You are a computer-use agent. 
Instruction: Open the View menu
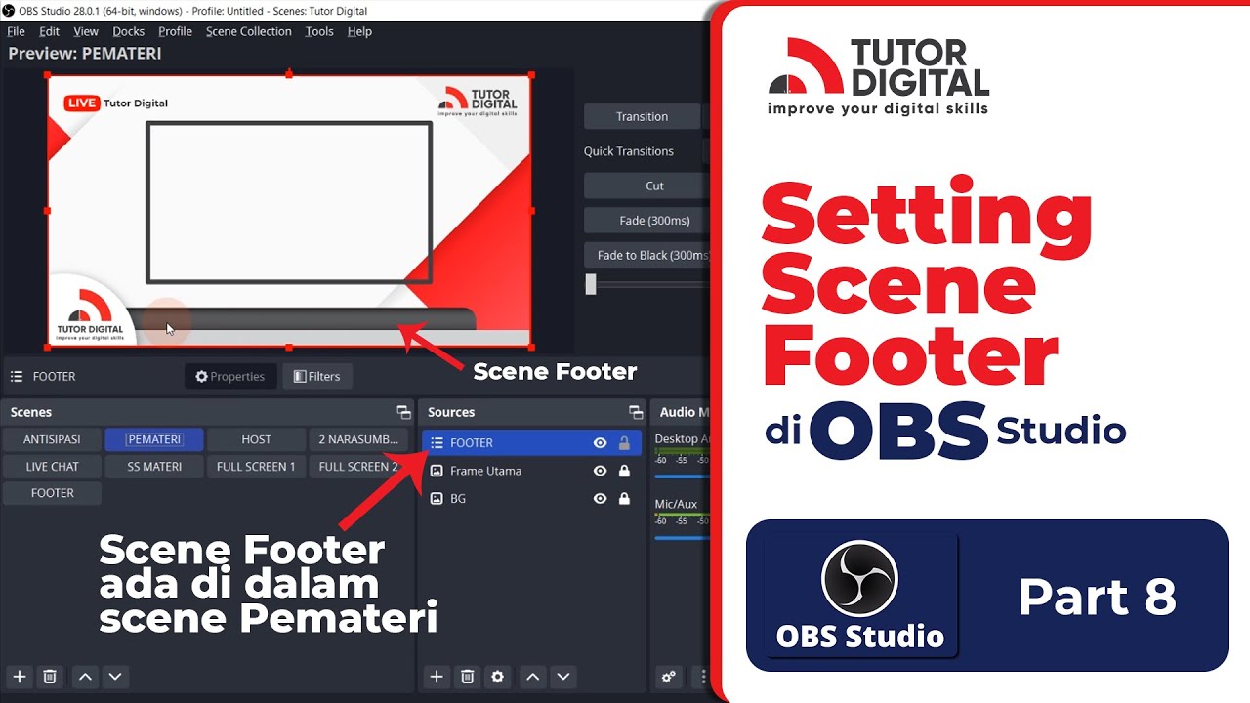pos(86,31)
